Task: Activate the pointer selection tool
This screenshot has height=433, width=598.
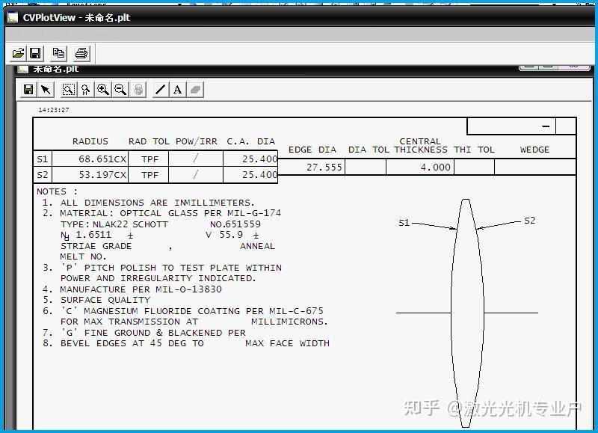Action: tap(46, 89)
